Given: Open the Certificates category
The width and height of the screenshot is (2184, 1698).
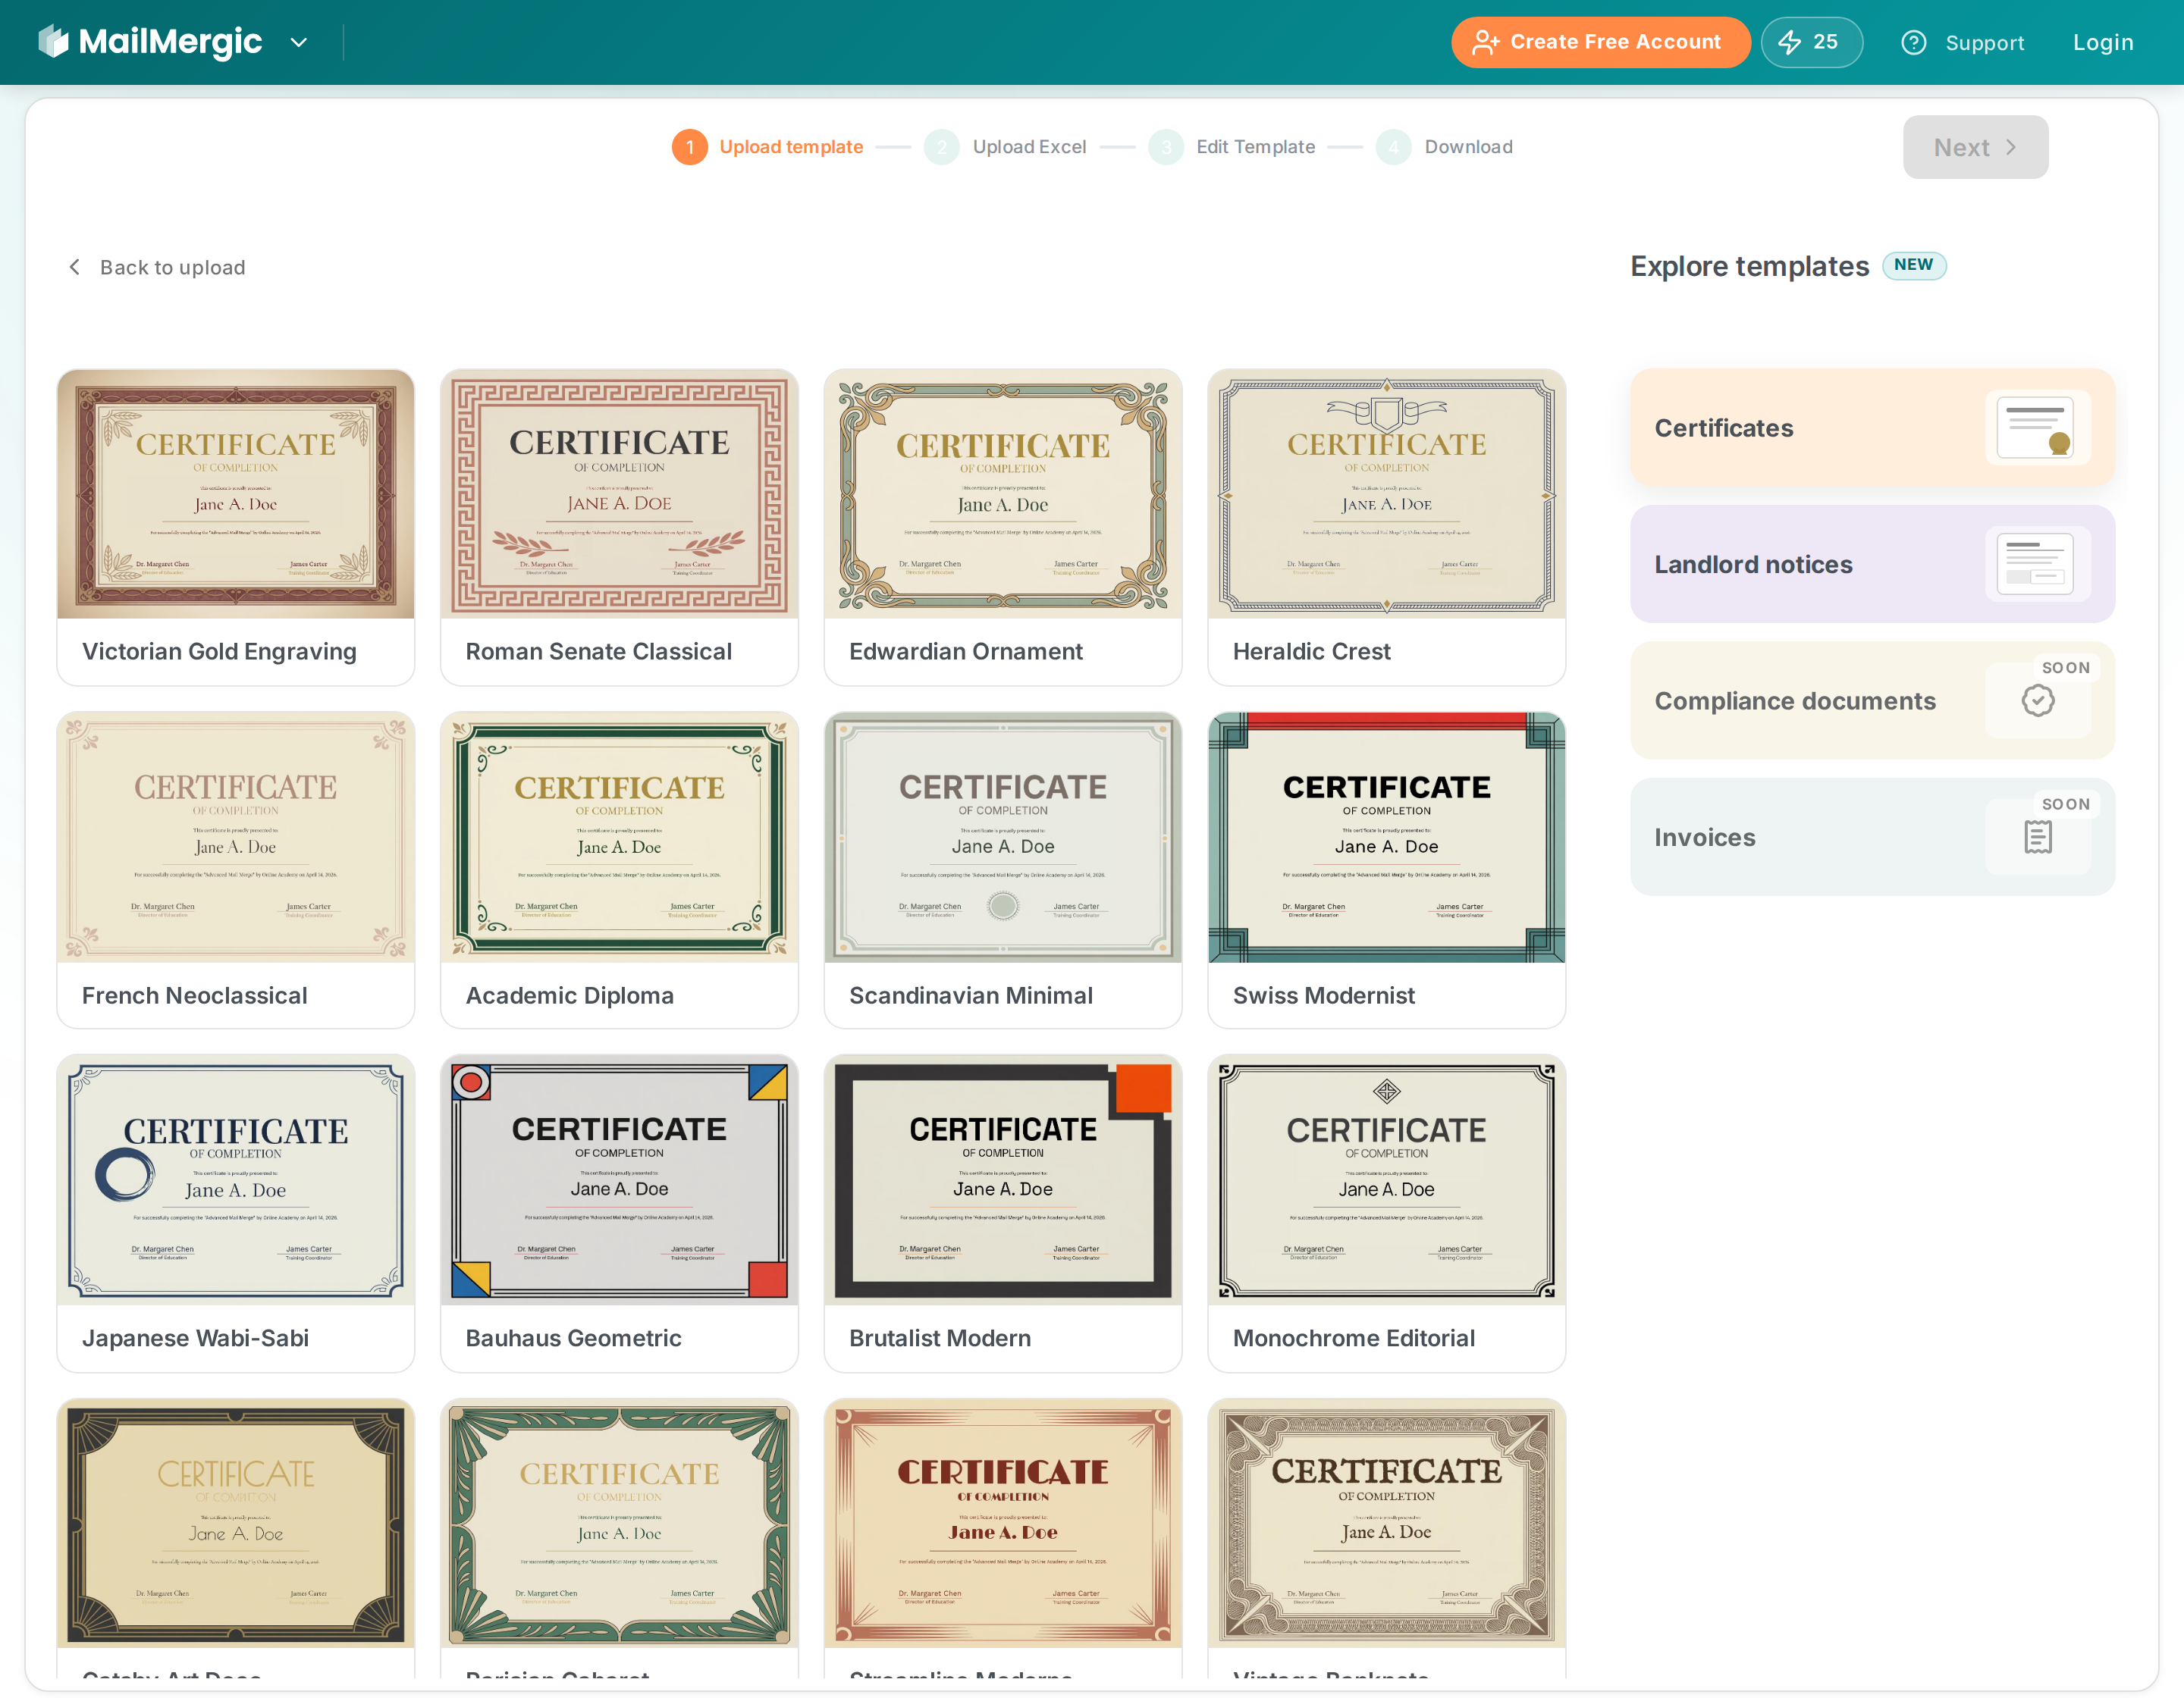Looking at the screenshot, I should pyautogui.click(x=1872, y=428).
